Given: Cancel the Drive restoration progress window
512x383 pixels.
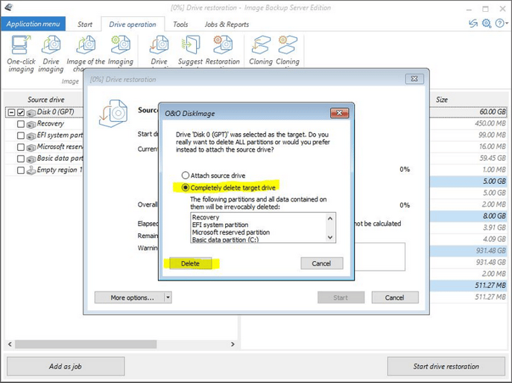Looking at the screenshot, I should pos(395,297).
